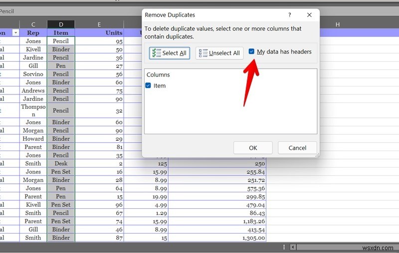Click the Item header cell
The width and height of the screenshot is (399, 253).
[x=61, y=33]
